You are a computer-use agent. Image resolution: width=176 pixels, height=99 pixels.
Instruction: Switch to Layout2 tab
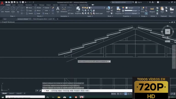pos(19,93)
